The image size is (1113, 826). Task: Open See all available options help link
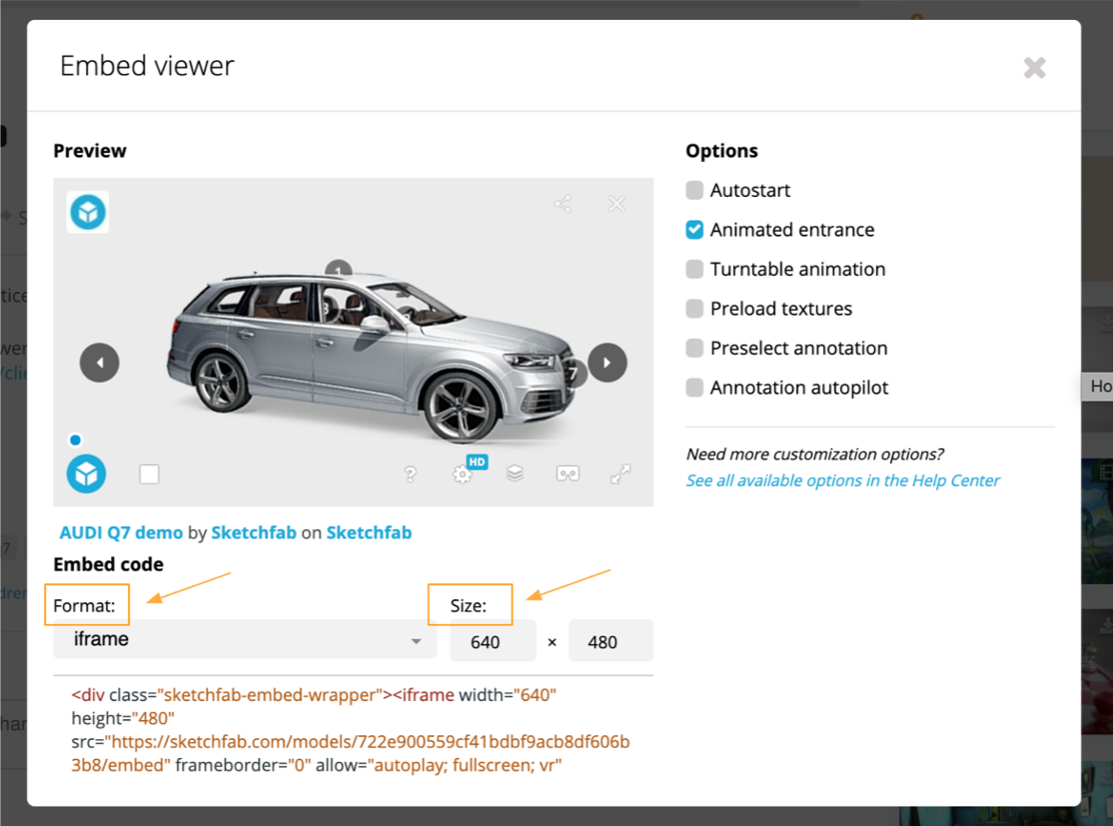842,480
